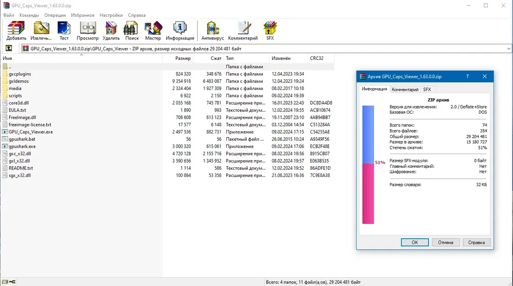
Task: Open the Просмотр (View) tool
Action: point(87,31)
